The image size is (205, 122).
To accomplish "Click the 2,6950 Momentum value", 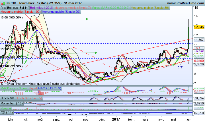I will (x=199, y=104).
